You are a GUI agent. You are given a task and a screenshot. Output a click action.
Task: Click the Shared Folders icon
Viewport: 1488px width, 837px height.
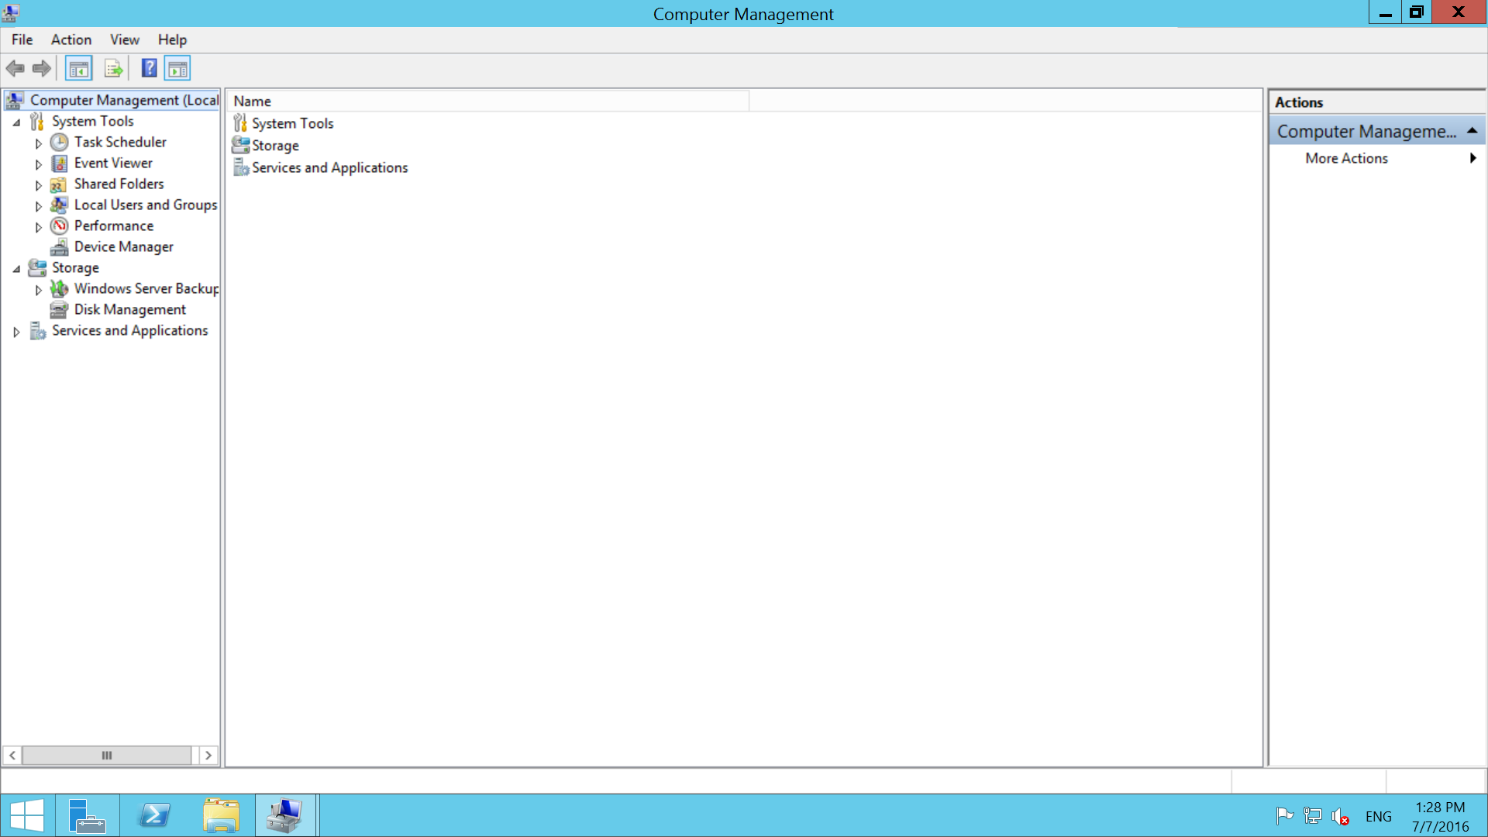pyautogui.click(x=58, y=184)
